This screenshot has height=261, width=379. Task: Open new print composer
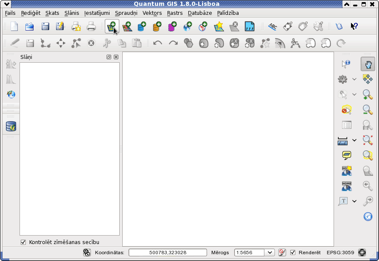pyautogui.click(x=76, y=26)
